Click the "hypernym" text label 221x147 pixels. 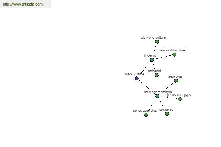tap(152, 55)
